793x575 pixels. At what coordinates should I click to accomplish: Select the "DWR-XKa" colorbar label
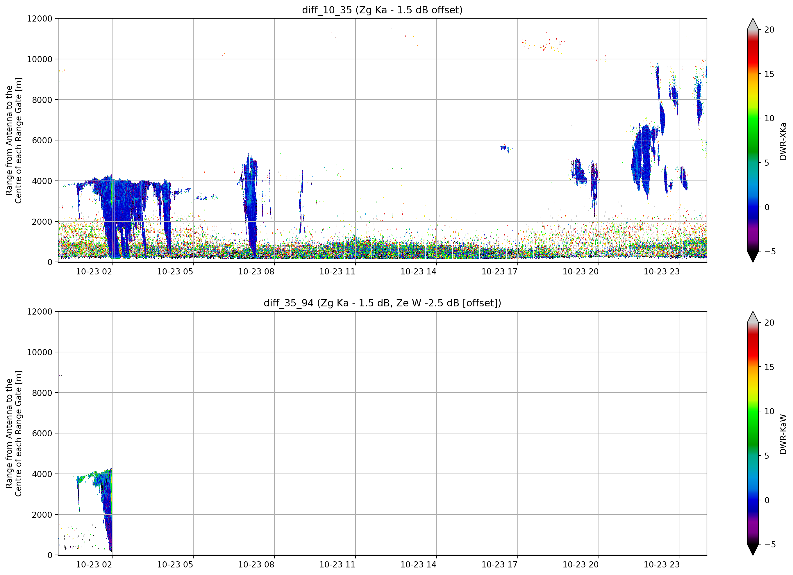click(783, 141)
